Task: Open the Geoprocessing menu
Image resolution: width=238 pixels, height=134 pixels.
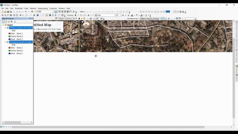Action: pyautogui.click(x=43, y=8)
